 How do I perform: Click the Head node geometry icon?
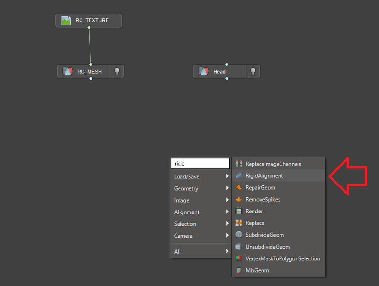click(x=204, y=71)
